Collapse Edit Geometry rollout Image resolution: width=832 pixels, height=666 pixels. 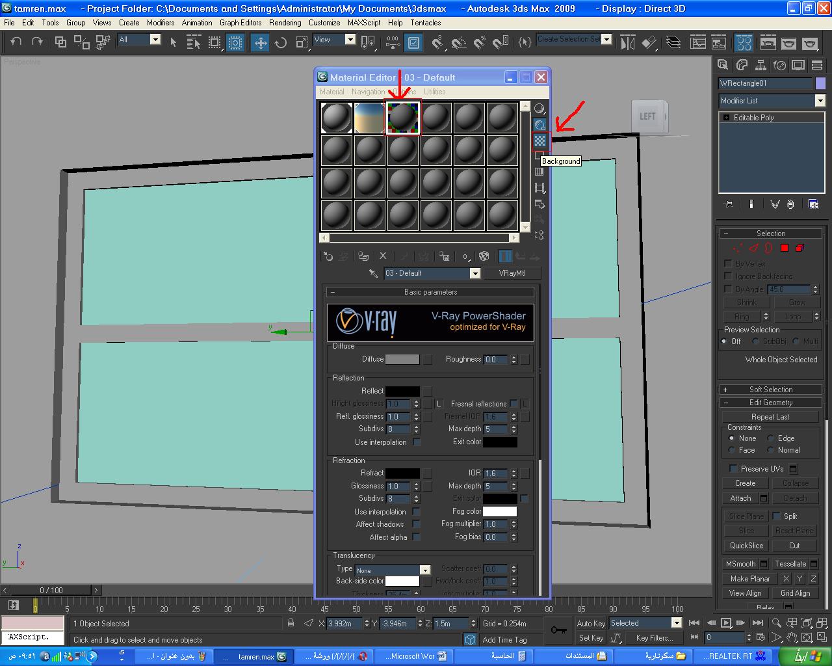point(771,403)
